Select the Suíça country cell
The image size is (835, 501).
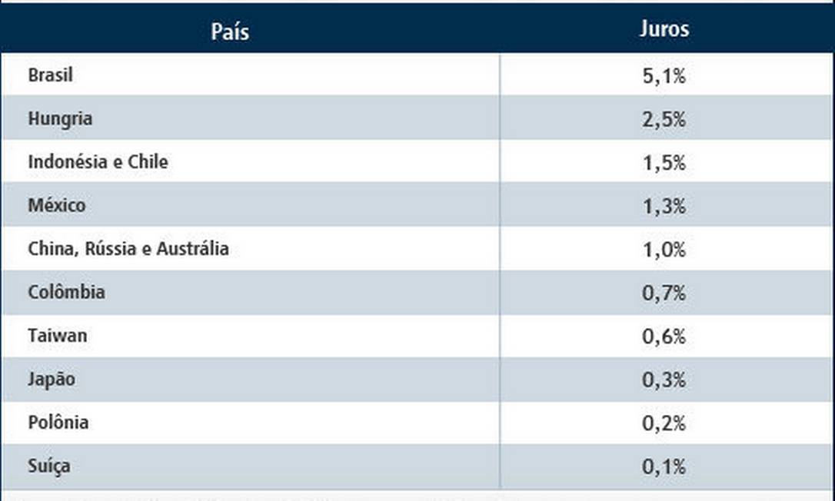pyautogui.click(x=49, y=466)
